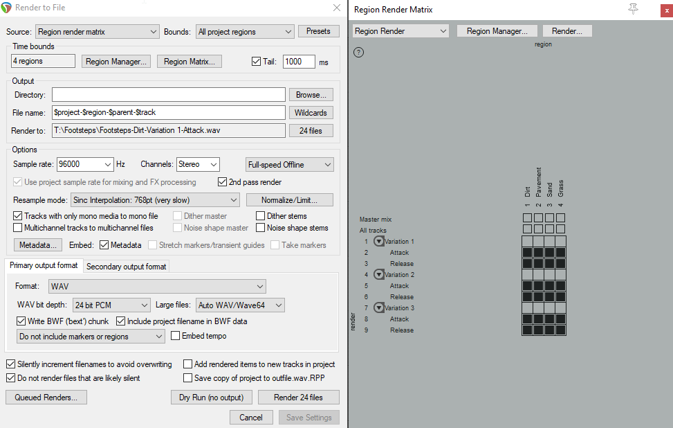Toggle All tracks cell for Grass region
The width and height of the screenshot is (673, 428).
pos(561,229)
